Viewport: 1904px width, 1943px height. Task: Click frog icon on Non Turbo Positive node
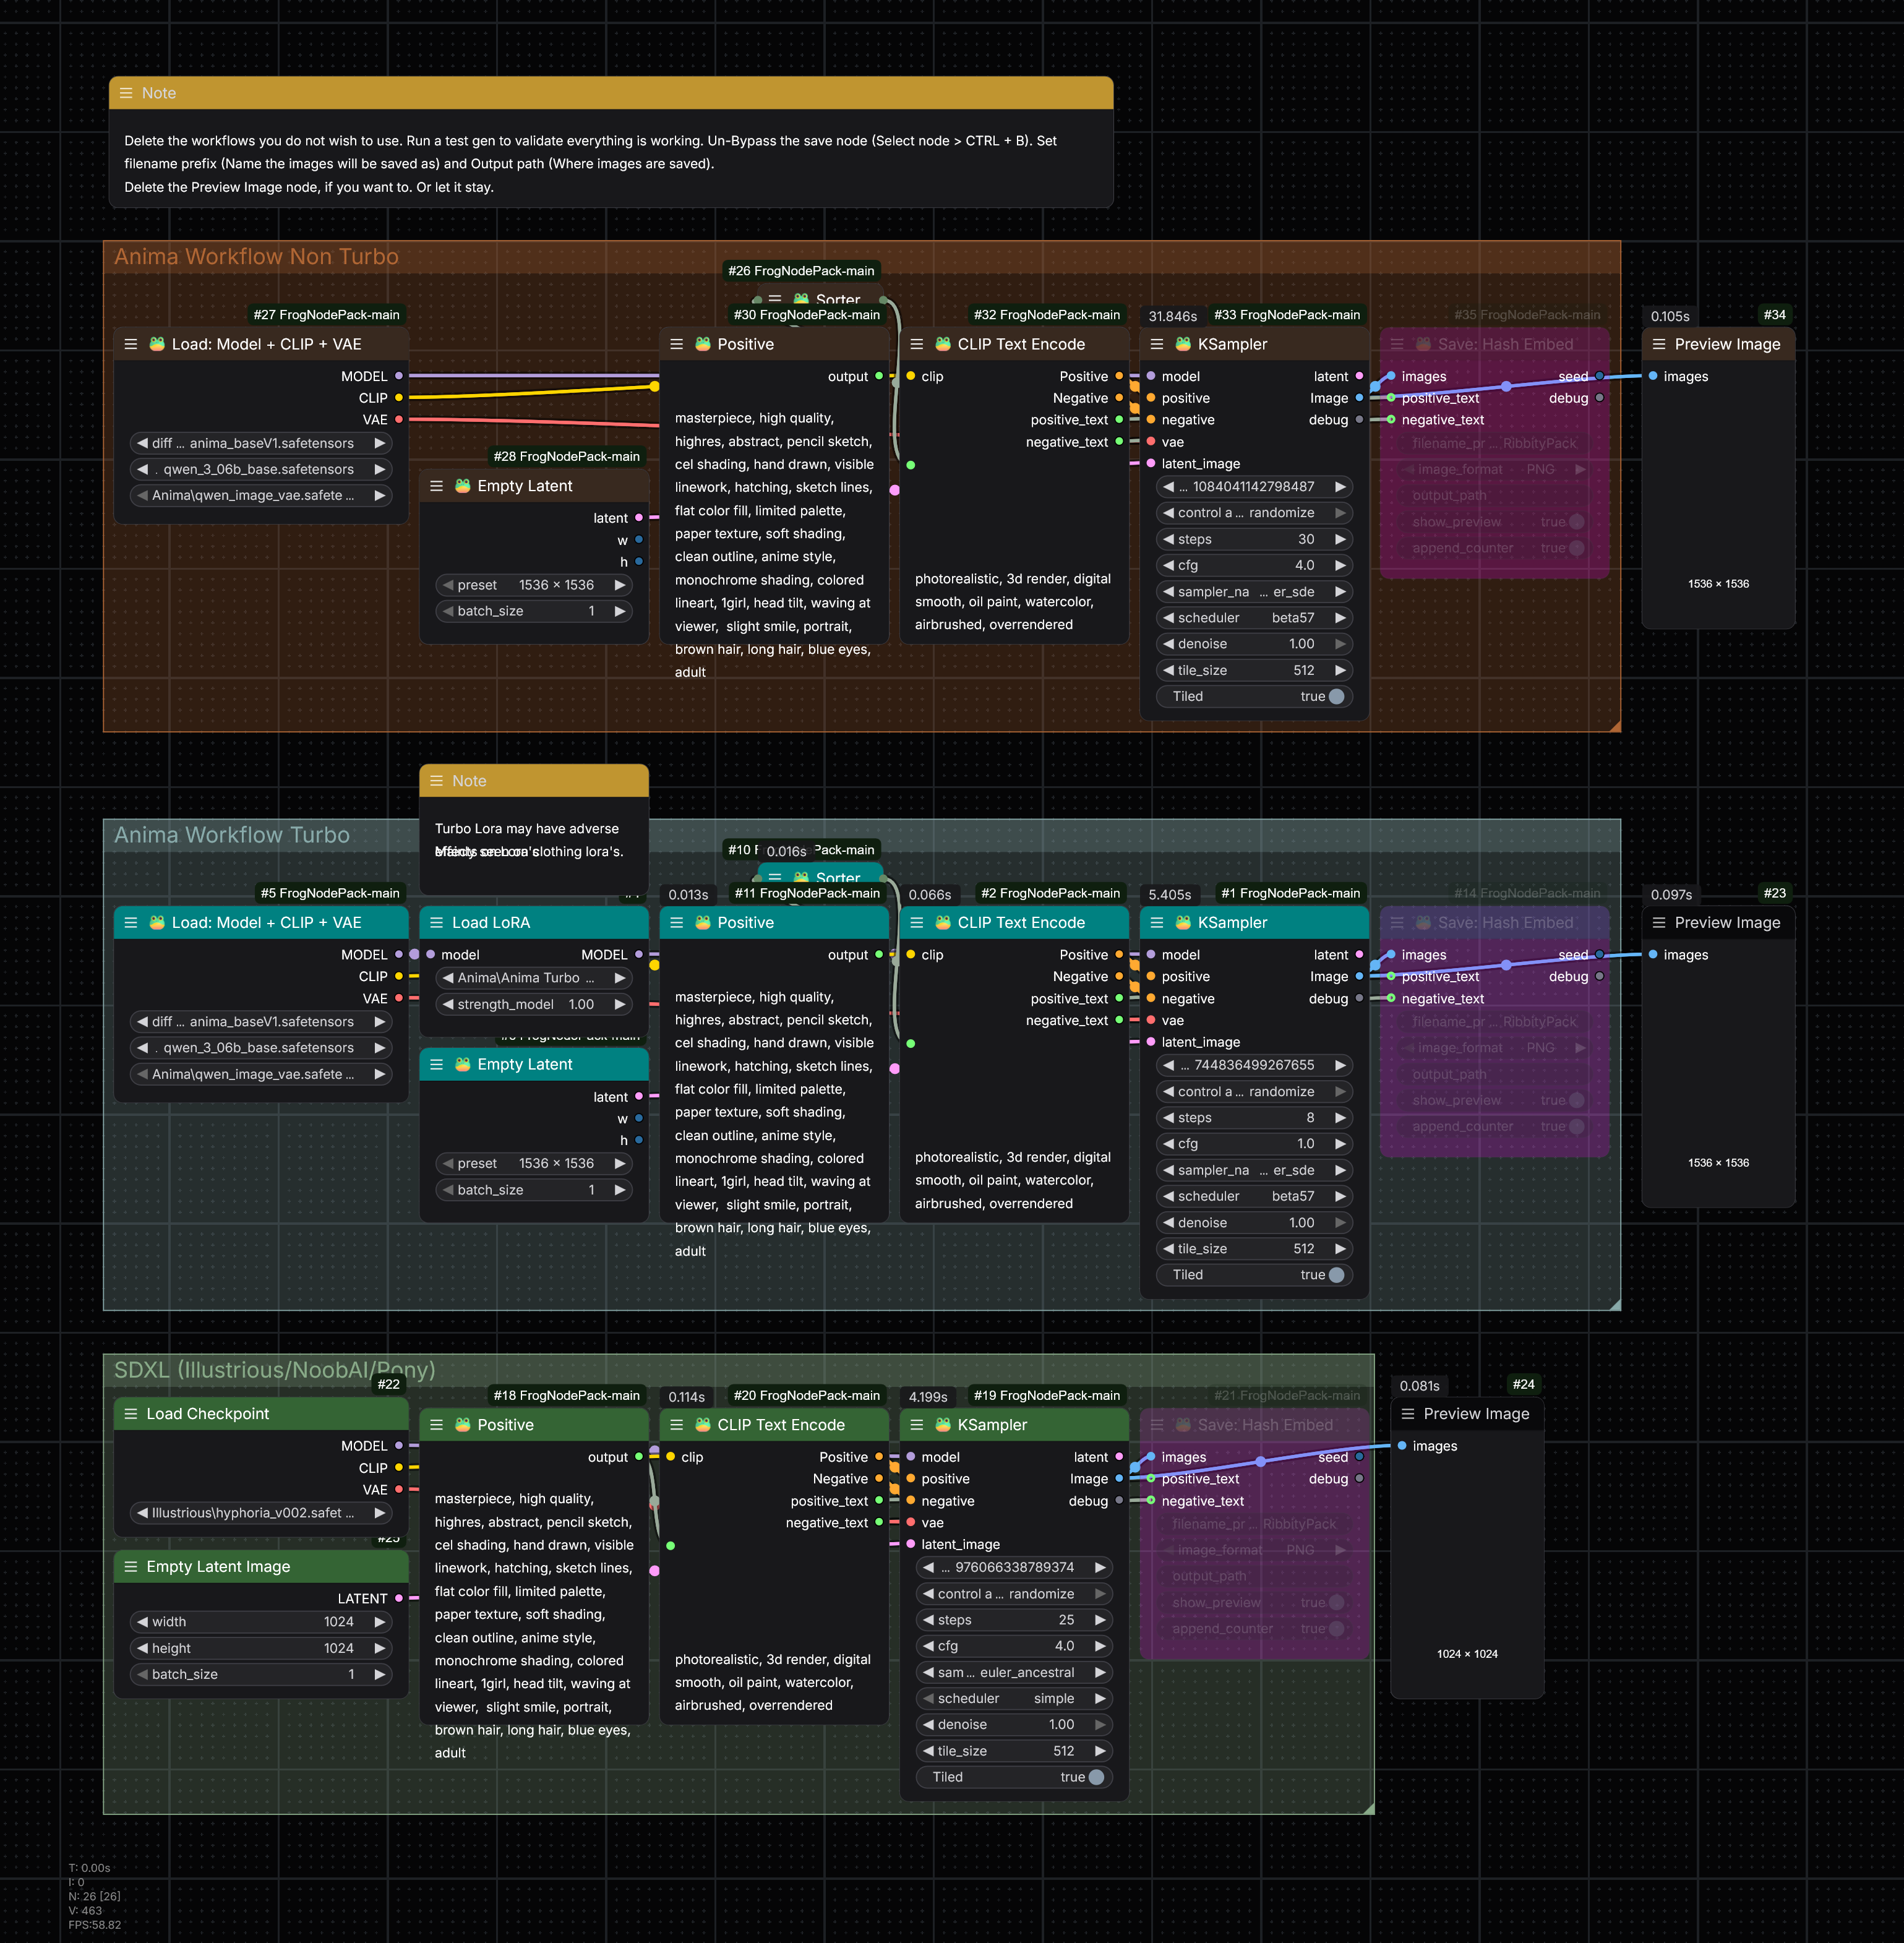(x=702, y=344)
